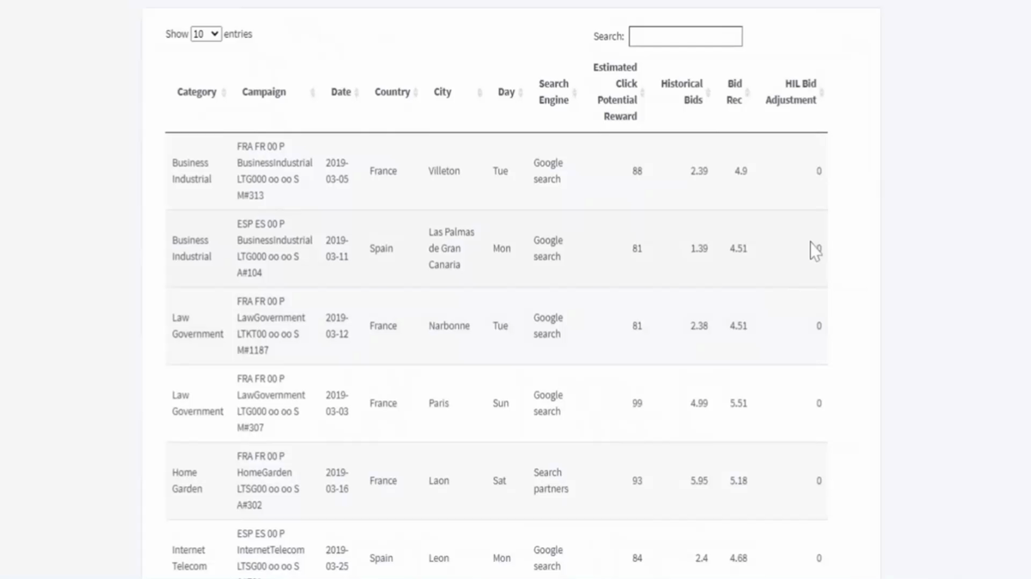Click the reward value 88

click(637, 171)
